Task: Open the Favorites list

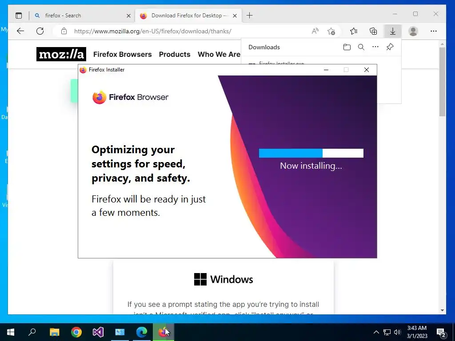Action: [x=353, y=31]
